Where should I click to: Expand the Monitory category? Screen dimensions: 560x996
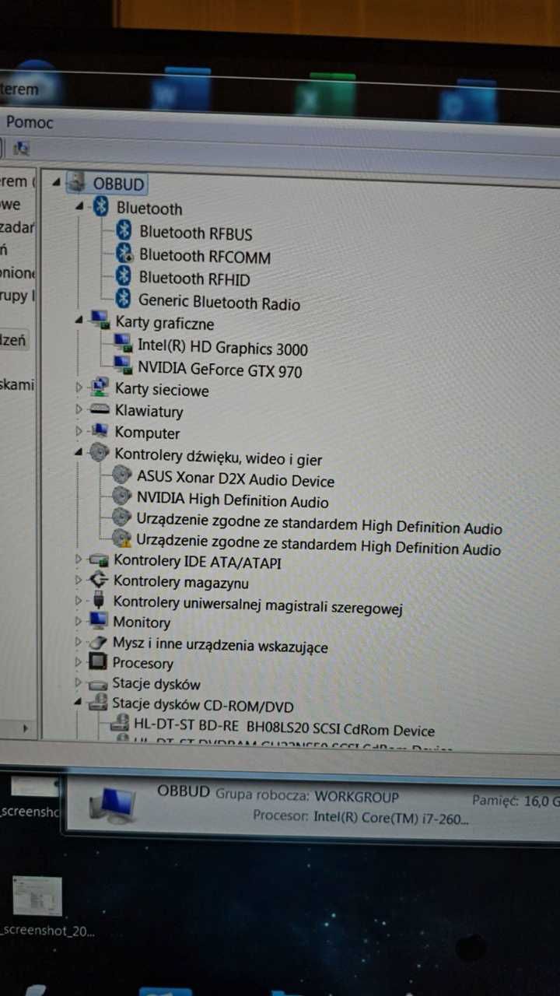(78, 621)
